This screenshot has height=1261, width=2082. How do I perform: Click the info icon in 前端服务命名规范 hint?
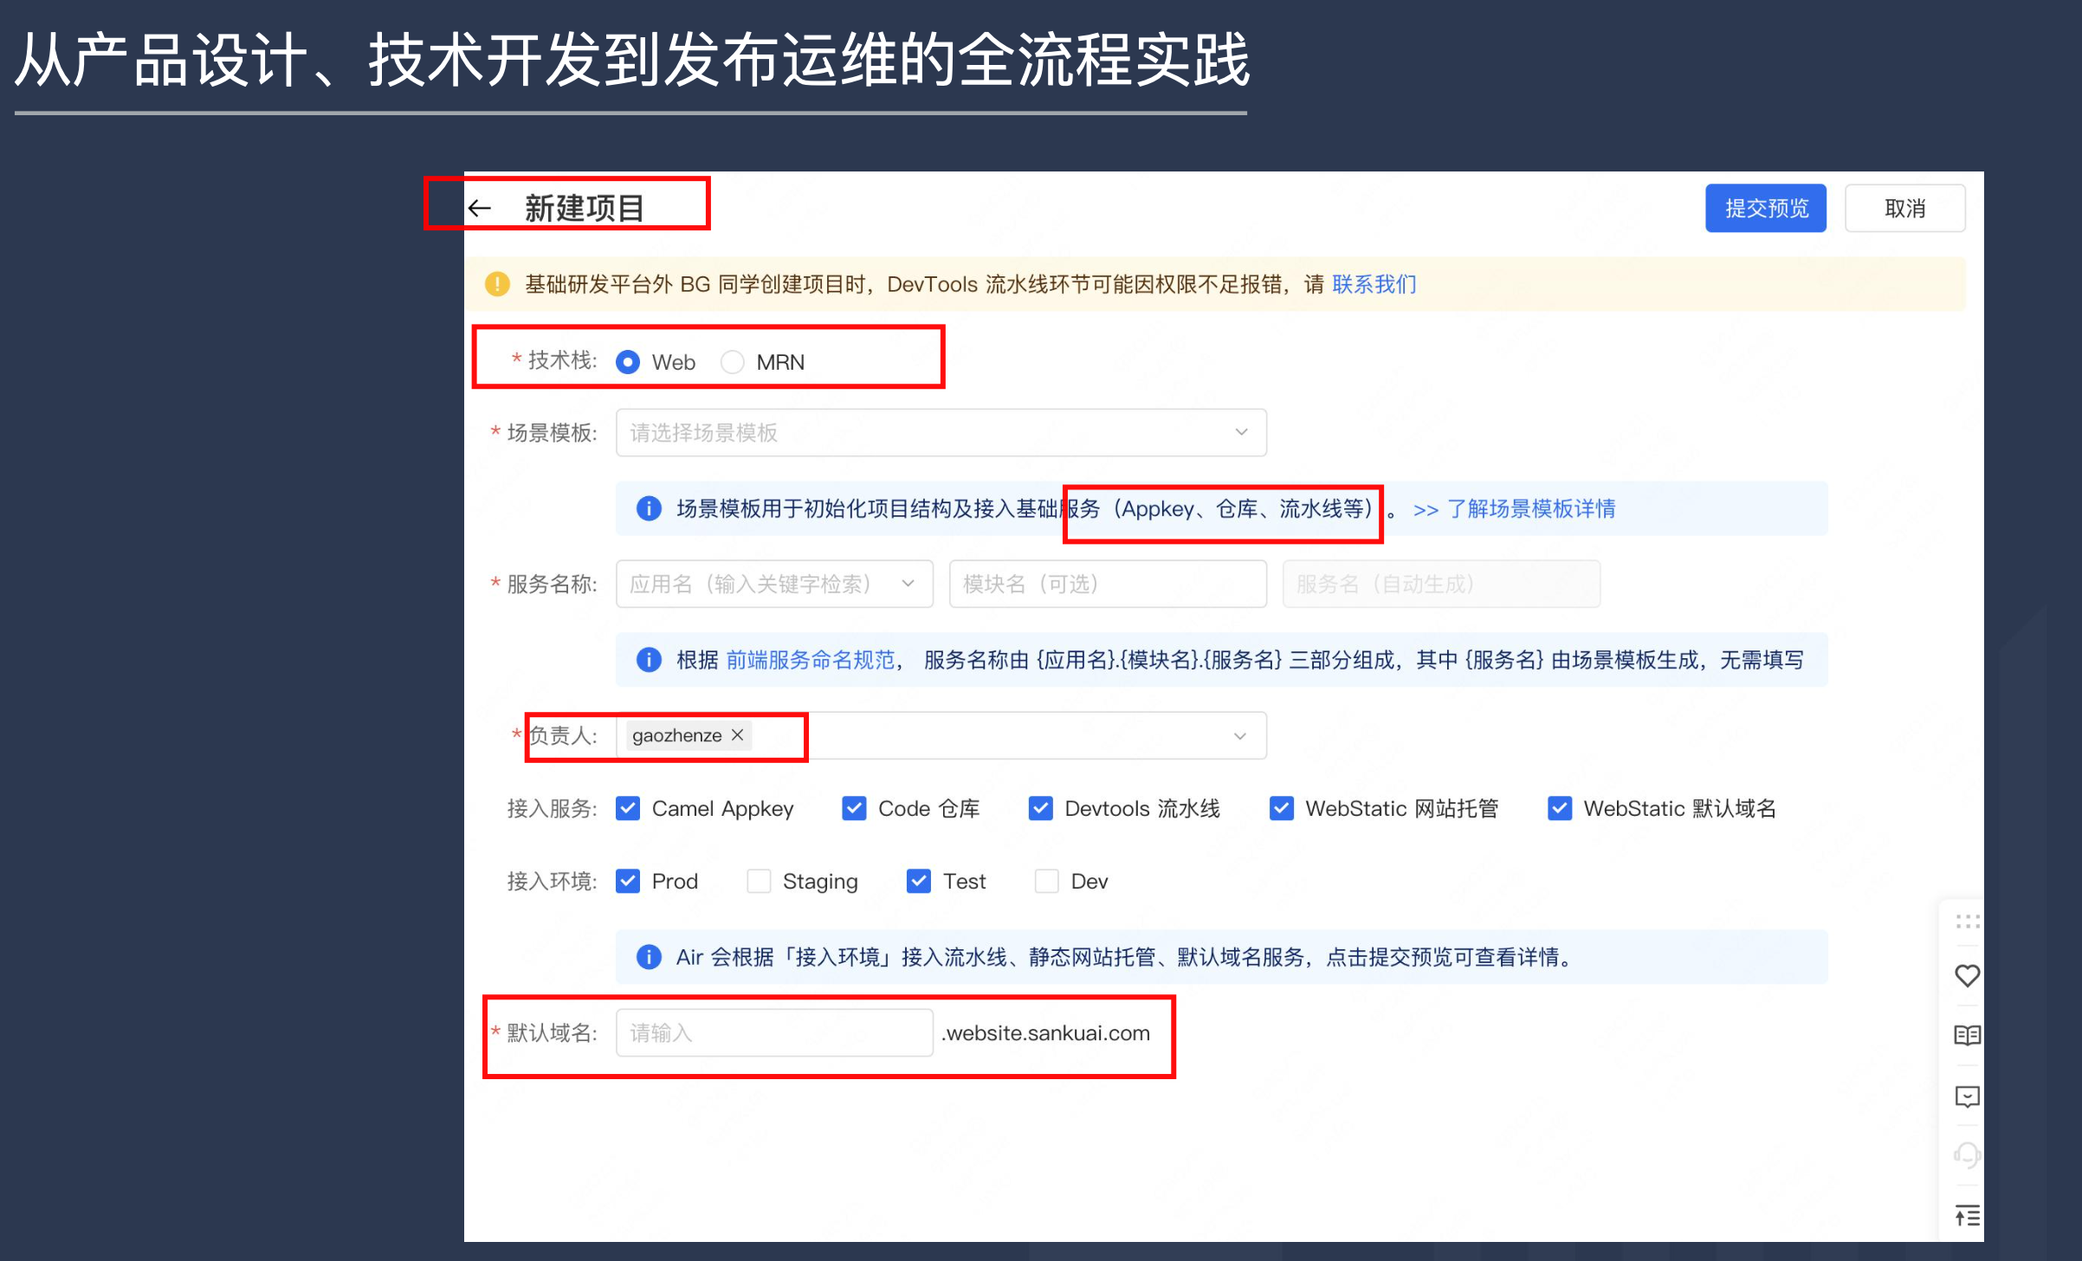[649, 660]
